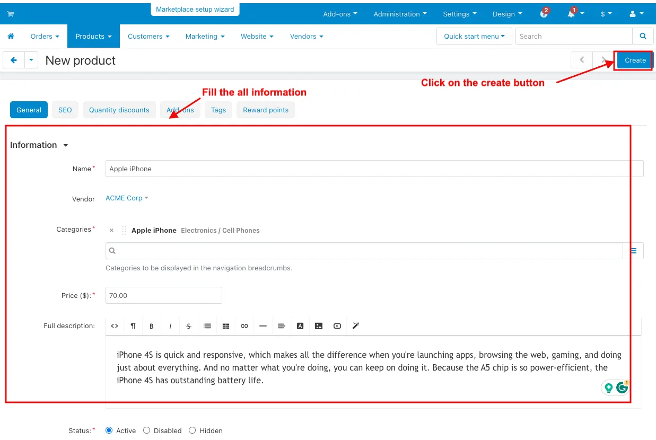Open the Products menu
The height and width of the screenshot is (440, 656).
[93, 36]
